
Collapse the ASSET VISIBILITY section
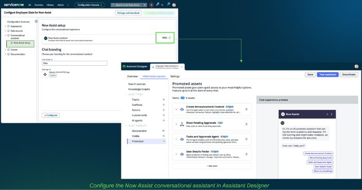click(x=126, y=125)
